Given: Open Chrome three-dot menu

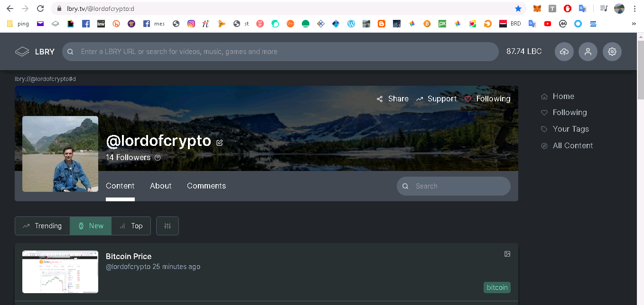Looking at the screenshot, I should (x=635, y=9).
